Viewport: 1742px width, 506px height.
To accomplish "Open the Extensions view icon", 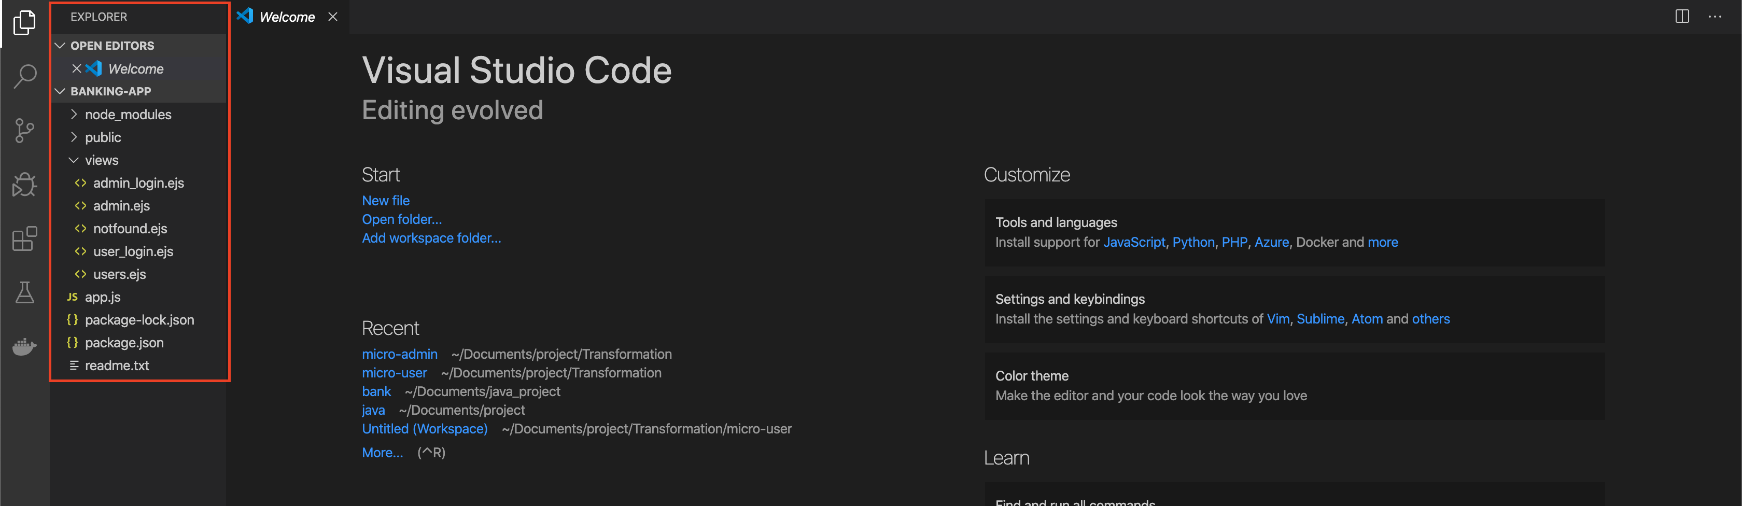I will pyautogui.click(x=24, y=238).
